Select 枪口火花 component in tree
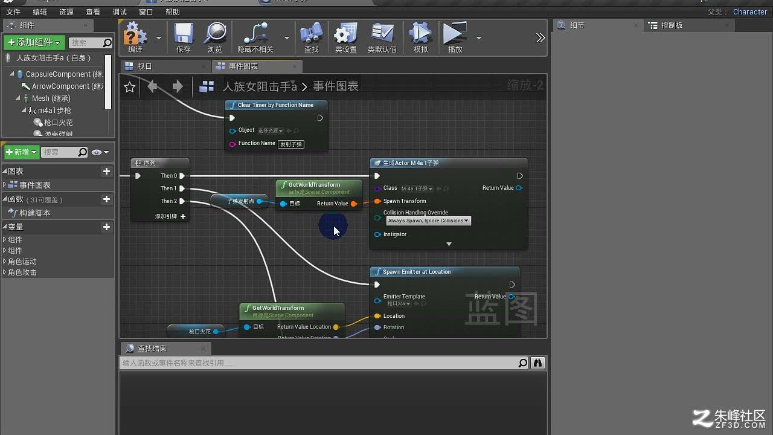Viewport: 773px width, 435px height. [x=59, y=123]
